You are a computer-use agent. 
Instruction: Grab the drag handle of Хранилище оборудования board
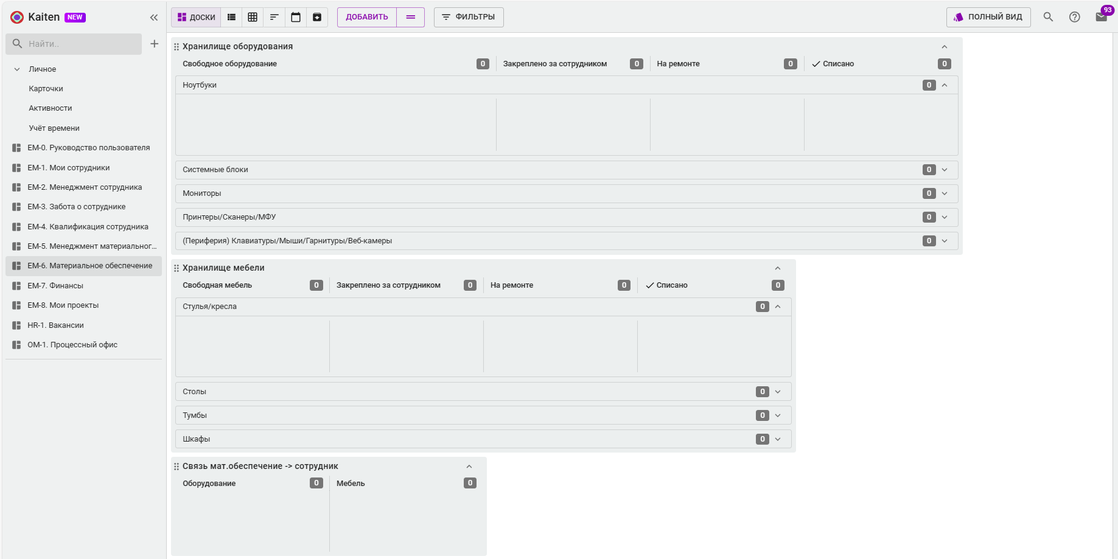176,47
